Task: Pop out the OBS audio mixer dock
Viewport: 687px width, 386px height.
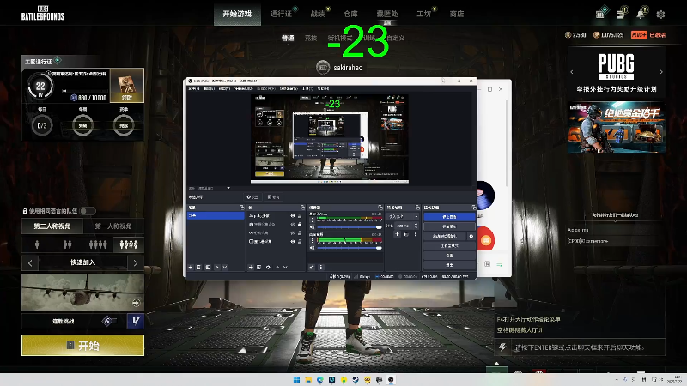Action: tap(380, 208)
